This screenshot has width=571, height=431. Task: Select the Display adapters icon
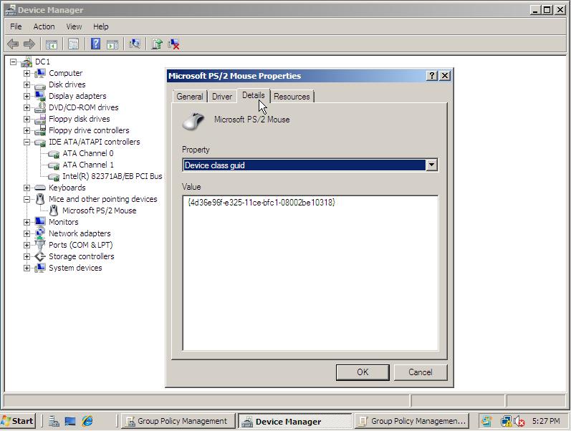coord(39,96)
